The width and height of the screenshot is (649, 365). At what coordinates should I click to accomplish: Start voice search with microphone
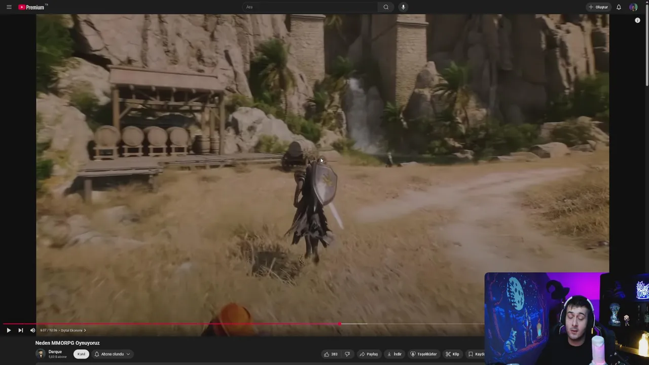403,7
